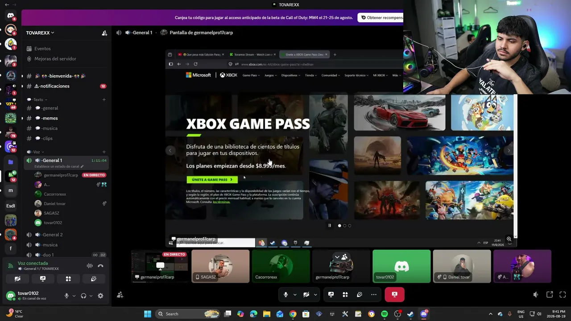Select the Daniel tovar participant tile
571x321 pixels.
tap(462, 266)
